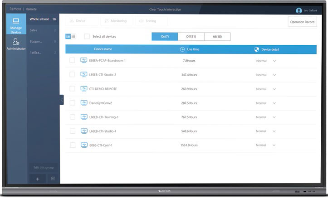Viewport: 328px width, 198px height.
Task: Open the Operation Record
Action: coord(302,22)
